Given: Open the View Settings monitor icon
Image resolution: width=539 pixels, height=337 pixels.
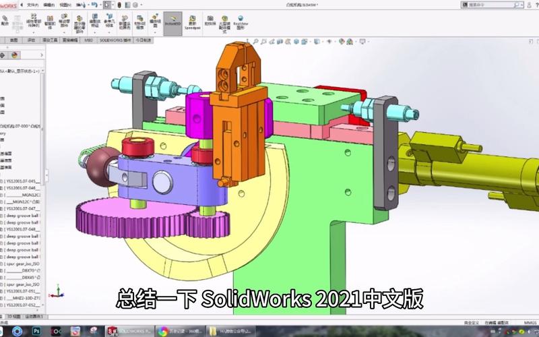Looking at the screenshot, I should pyautogui.click(x=362, y=42).
